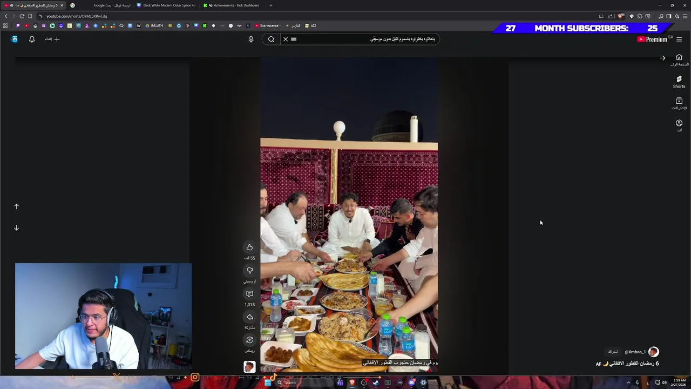Click the arrow beside Home sidebar
This screenshot has height=389, width=691.
pos(662,58)
